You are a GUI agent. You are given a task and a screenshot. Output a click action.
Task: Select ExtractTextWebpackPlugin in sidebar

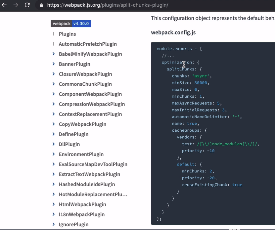pyautogui.click(x=89, y=174)
